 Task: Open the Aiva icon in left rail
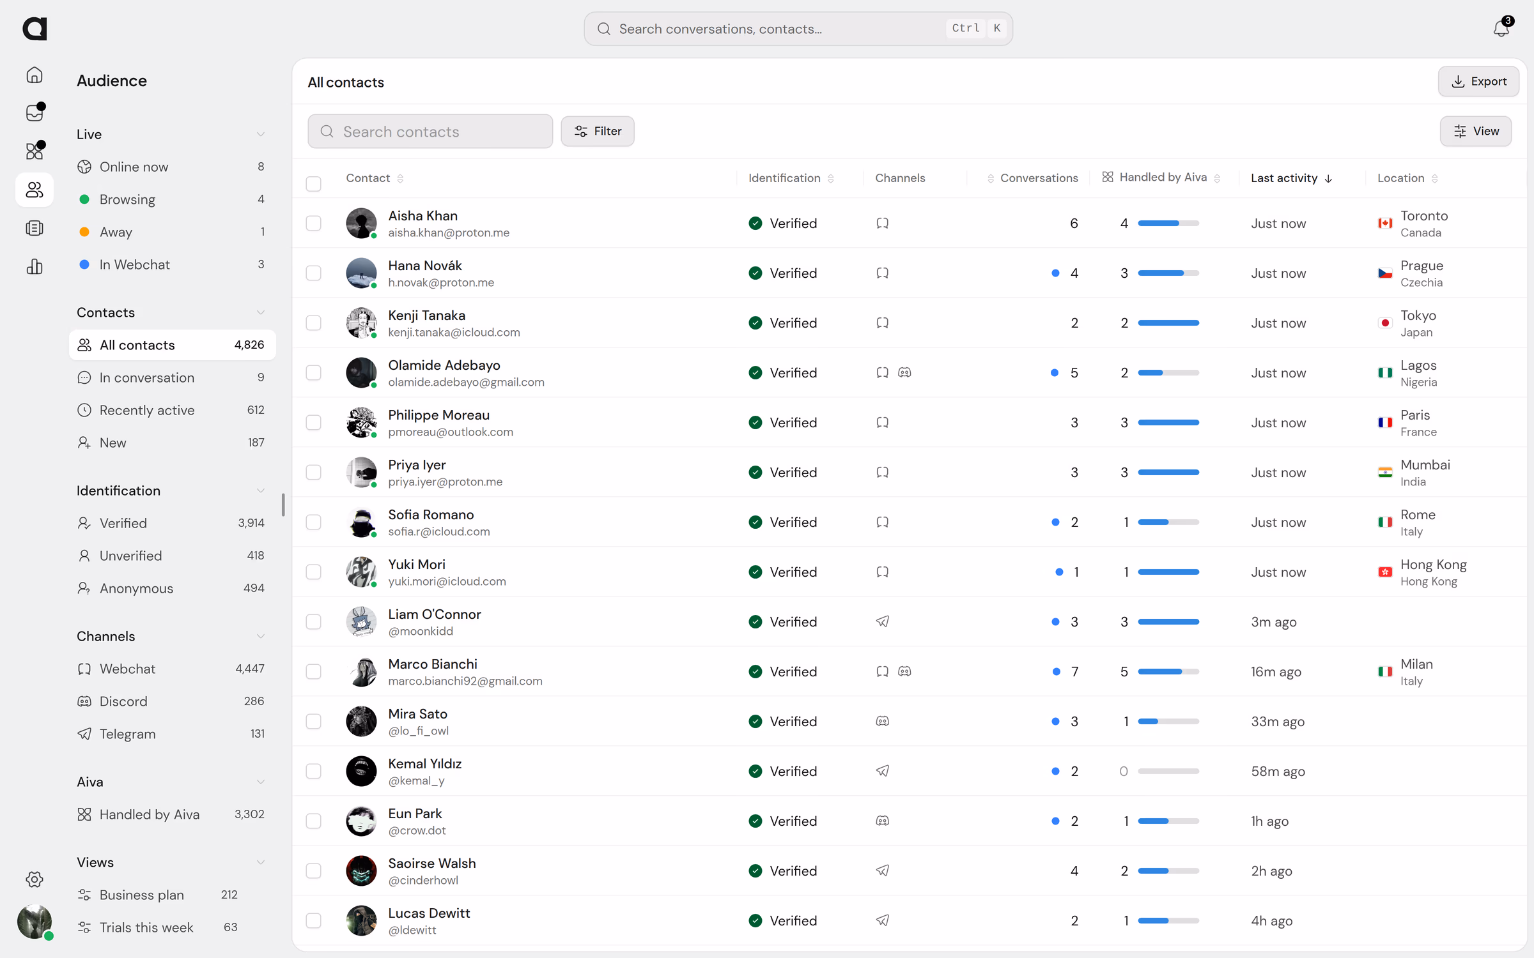click(x=35, y=151)
